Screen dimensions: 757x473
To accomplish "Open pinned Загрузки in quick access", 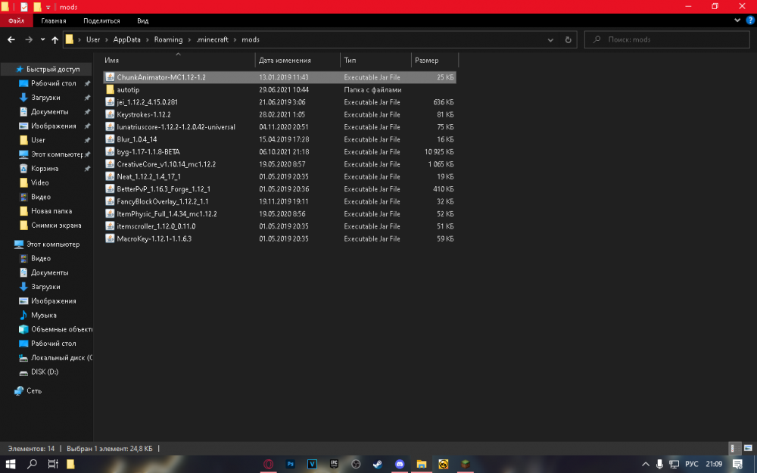I will click(x=45, y=98).
